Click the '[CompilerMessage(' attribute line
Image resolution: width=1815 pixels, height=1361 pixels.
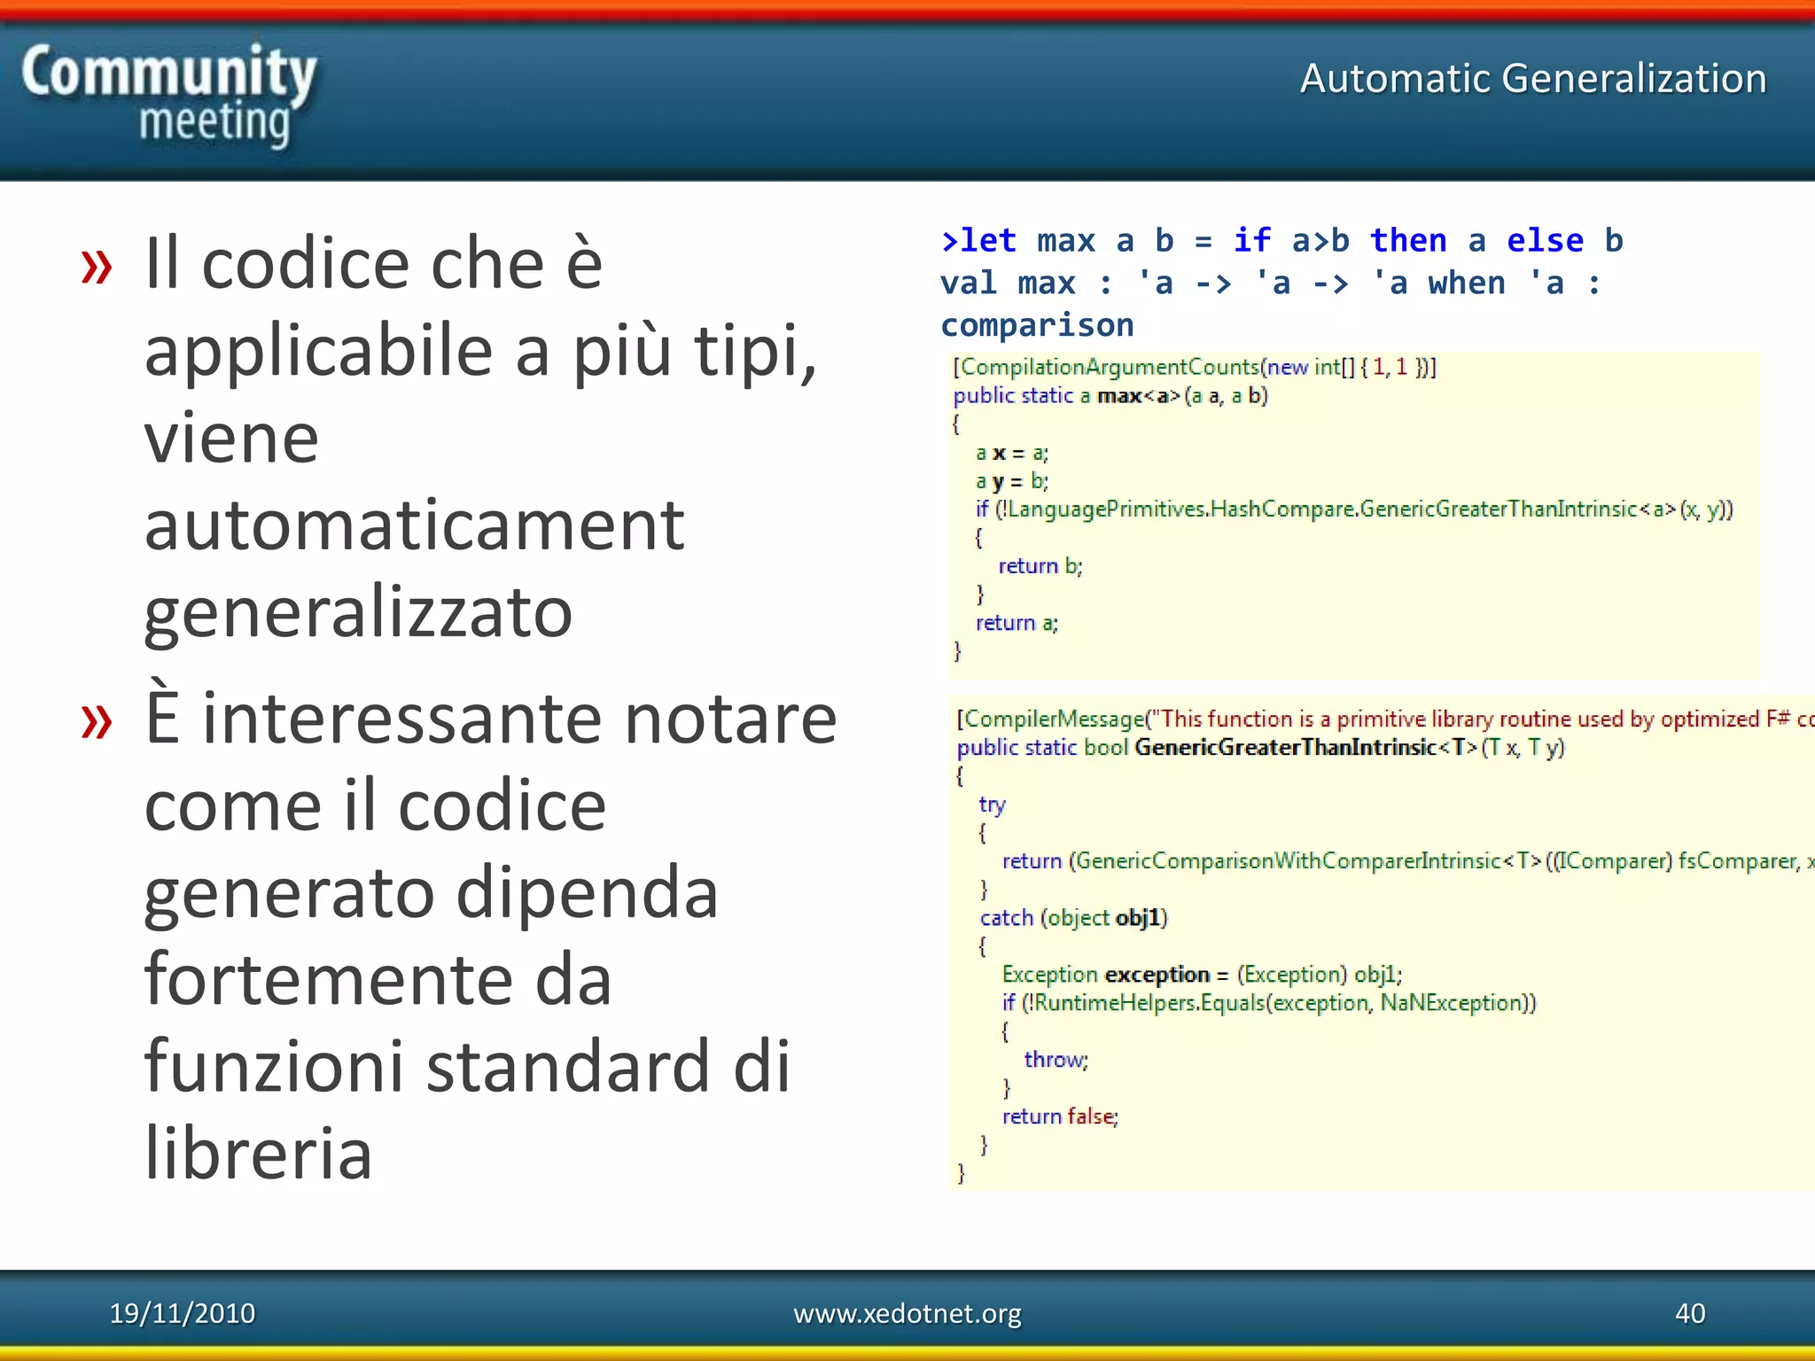[1385, 719]
